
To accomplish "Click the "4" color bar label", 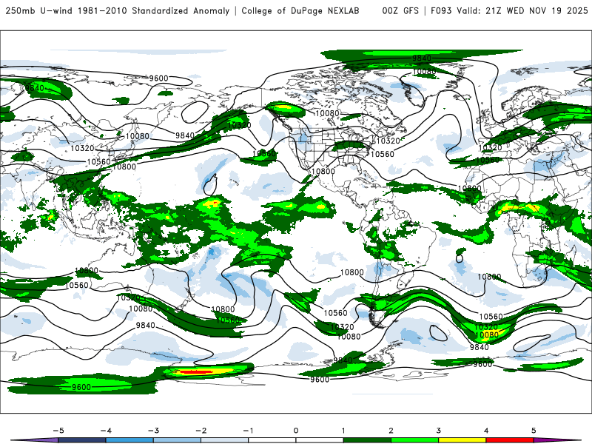I will [x=486, y=431].
